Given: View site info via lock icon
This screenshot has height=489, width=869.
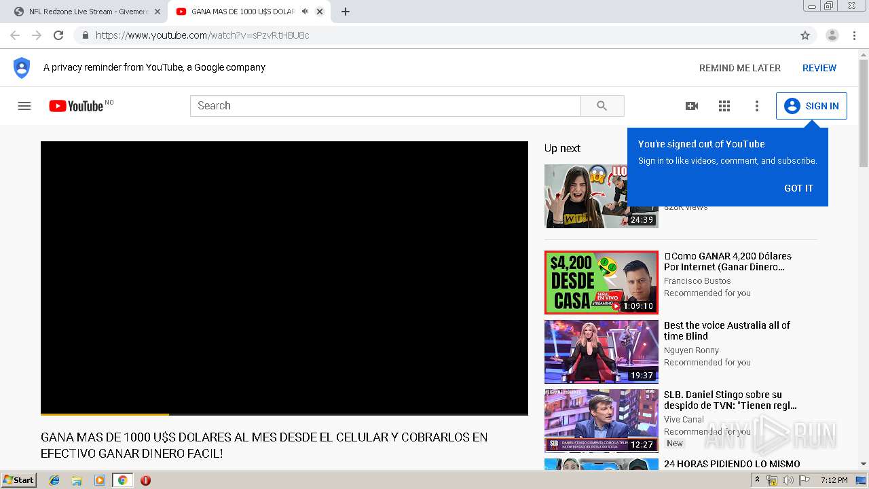Looking at the screenshot, I should click(x=85, y=35).
